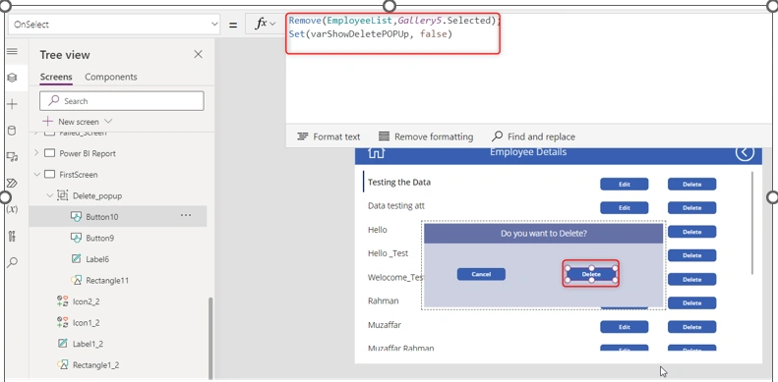Expand the Power BI Report screen node
Screen dimensions: 778x382
pyautogui.click(x=36, y=153)
